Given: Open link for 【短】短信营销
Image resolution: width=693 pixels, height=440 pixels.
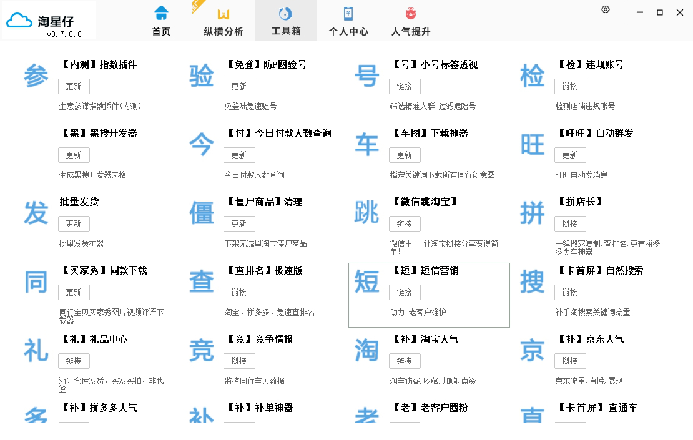Looking at the screenshot, I should click(x=405, y=293).
